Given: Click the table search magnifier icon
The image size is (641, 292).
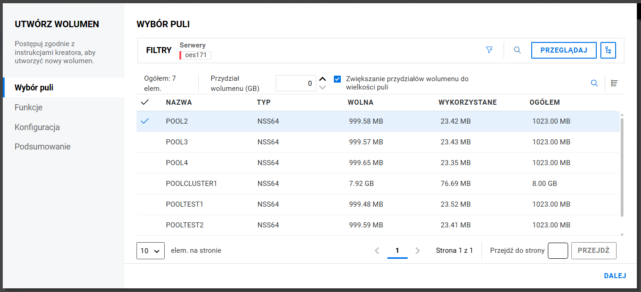Looking at the screenshot, I should pos(594,83).
